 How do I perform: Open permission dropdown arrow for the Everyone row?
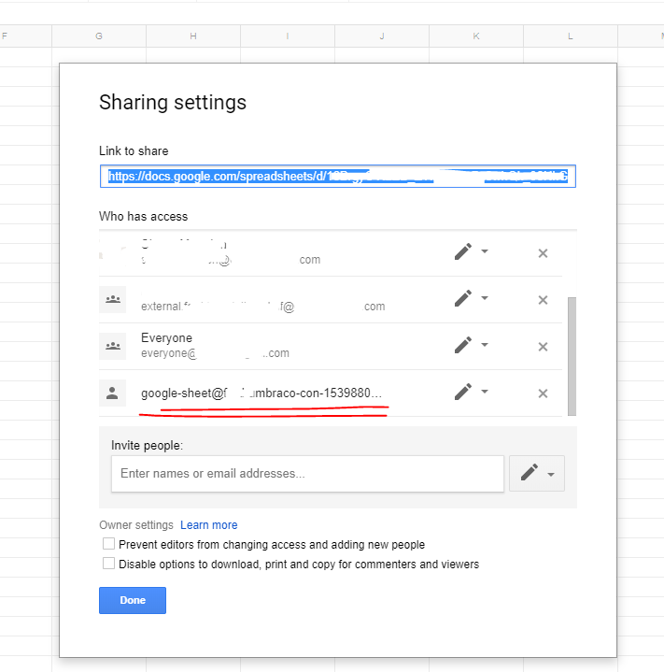tap(484, 345)
